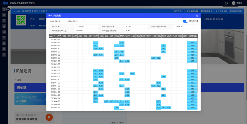Click the orange 警 alarm badge

point(49,117)
